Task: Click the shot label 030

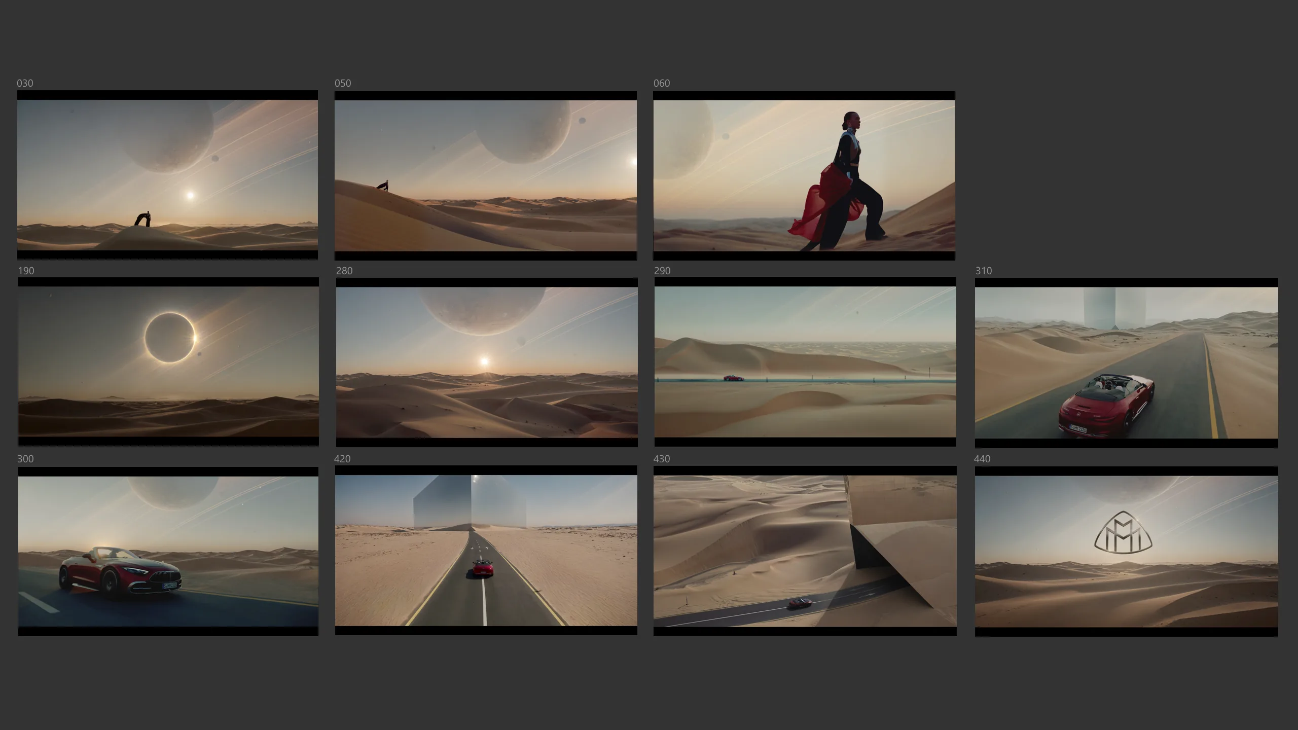Action: click(25, 83)
